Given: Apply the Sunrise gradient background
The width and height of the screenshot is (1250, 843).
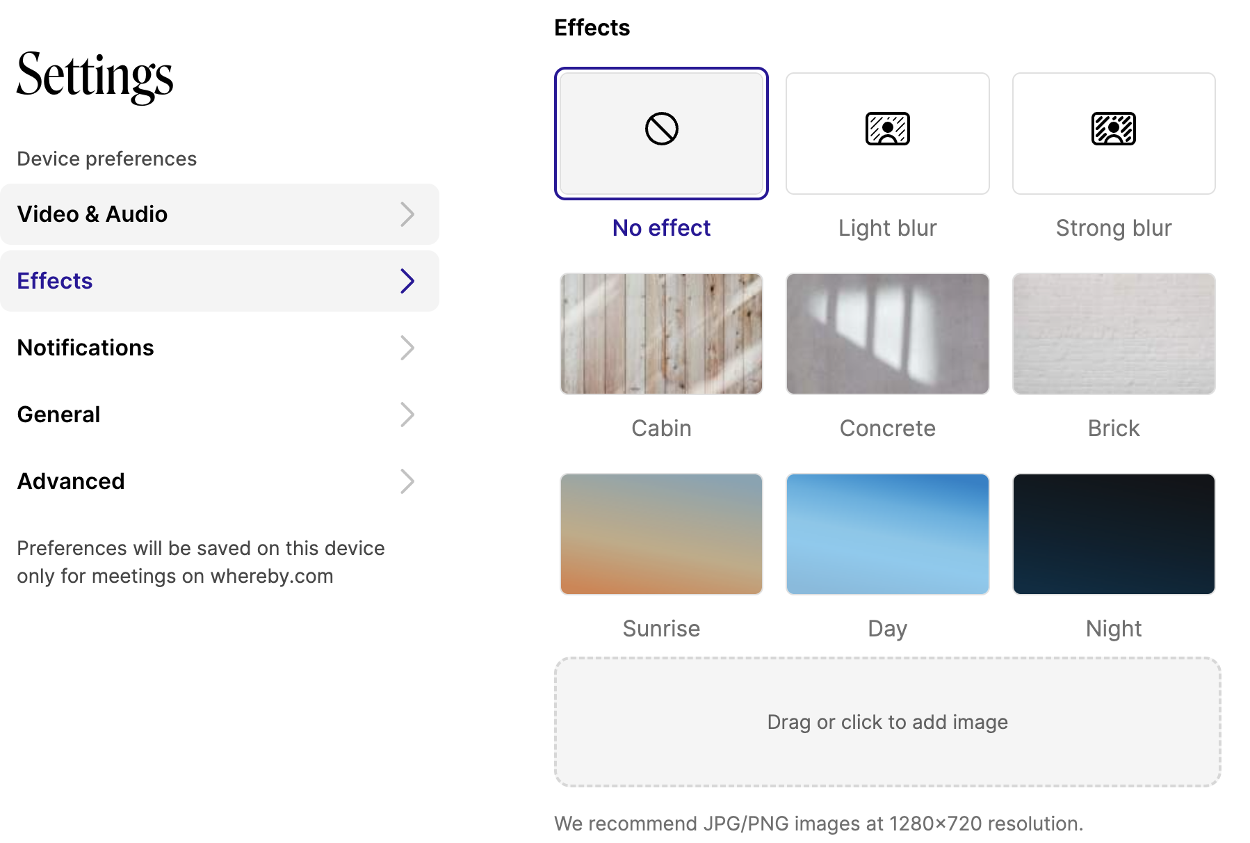Looking at the screenshot, I should point(661,534).
